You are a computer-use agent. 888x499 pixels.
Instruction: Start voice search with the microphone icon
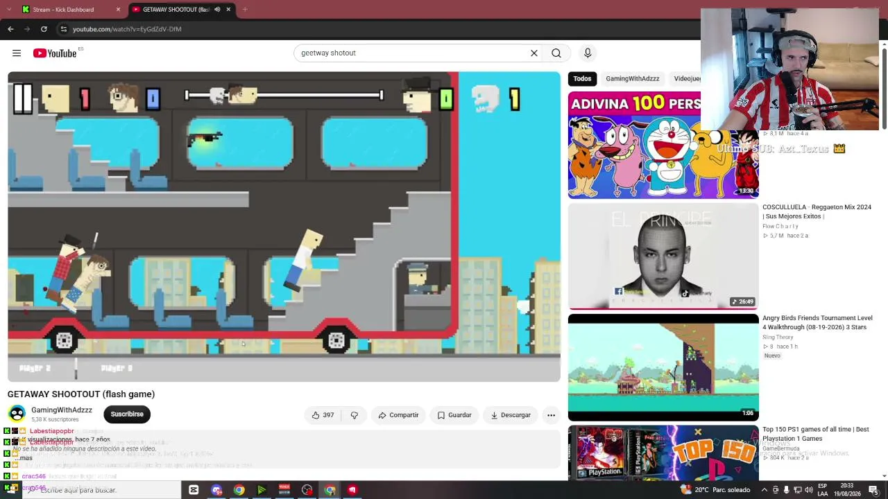point(588,53)
